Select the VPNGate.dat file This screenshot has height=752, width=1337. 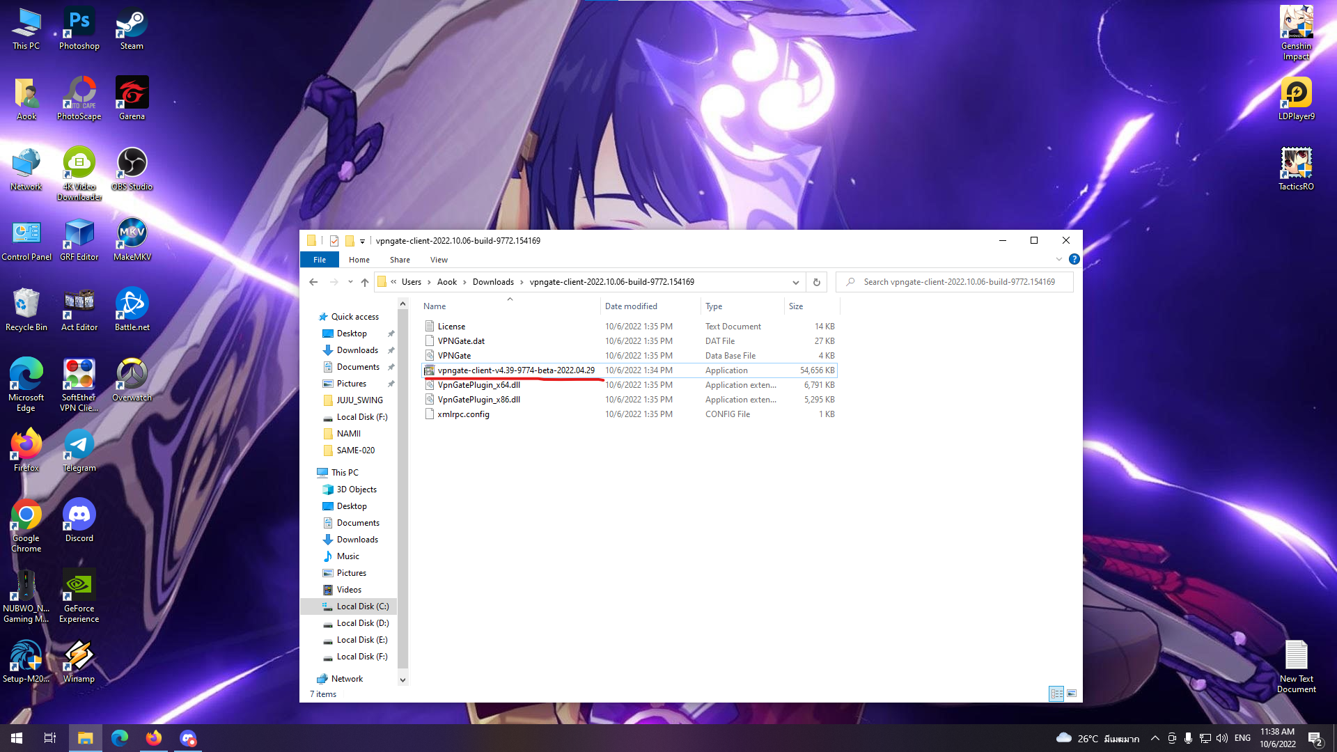[629, 341]
